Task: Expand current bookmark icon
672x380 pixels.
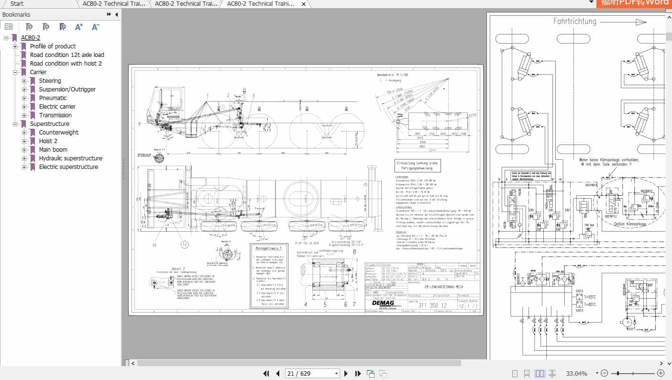Action: [63, 27]
